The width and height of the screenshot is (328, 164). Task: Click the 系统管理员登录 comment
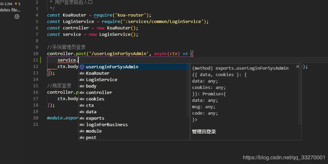tap(66, 47)
